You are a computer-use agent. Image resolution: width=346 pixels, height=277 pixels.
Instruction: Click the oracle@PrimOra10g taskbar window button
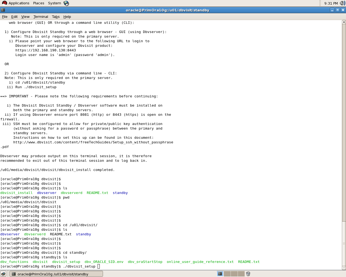tap(56, 274)
